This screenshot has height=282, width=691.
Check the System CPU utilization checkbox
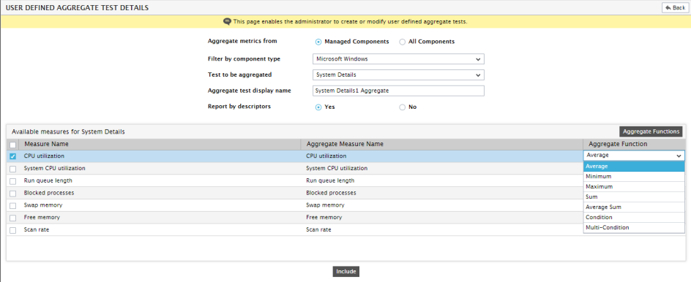[12, 169]
